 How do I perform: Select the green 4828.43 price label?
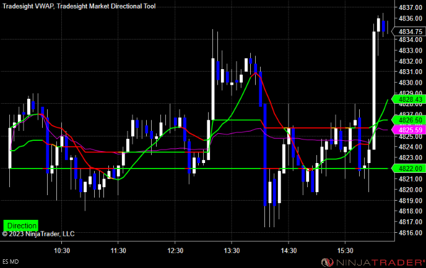[x=409, y=99]
